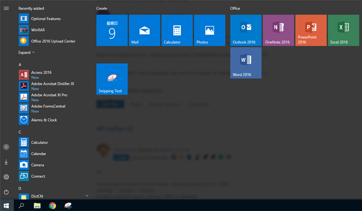Open the Calculator tile in Create group

[x=177, y=30]
